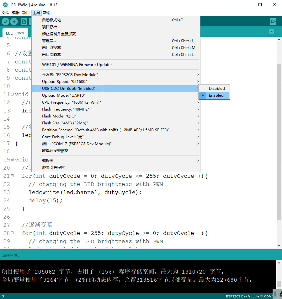
Task: Collapse the fold marker at line 21
Action: pos(12,176)
